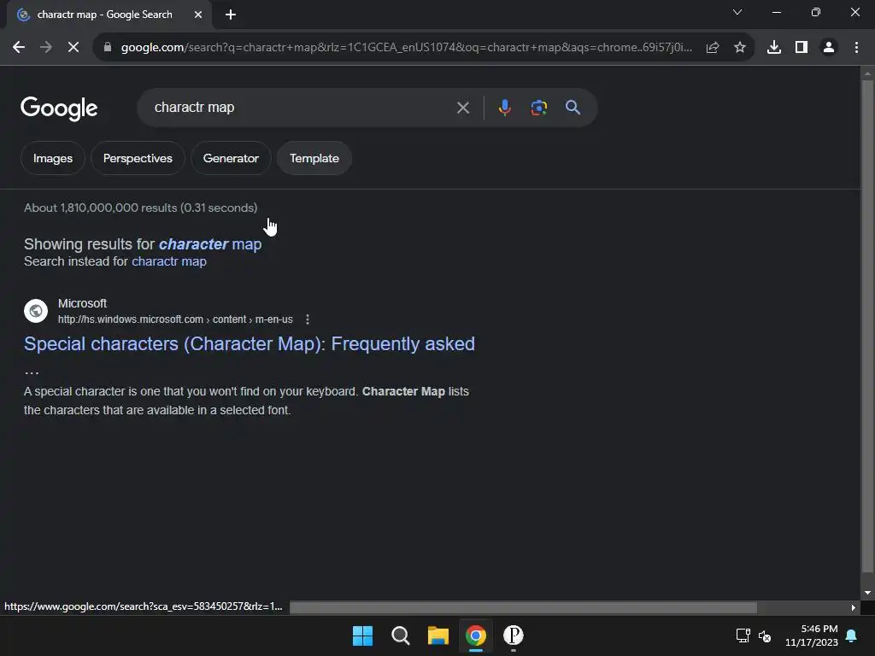Open File Explorer from taskbar
Image resolution: width=875 pixels, height=656 pixels.
438,635
